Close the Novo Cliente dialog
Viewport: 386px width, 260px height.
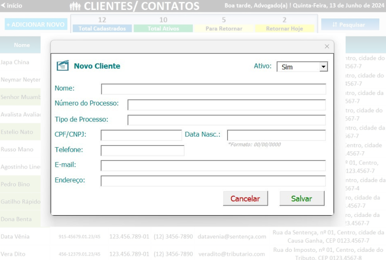point(327,47)
